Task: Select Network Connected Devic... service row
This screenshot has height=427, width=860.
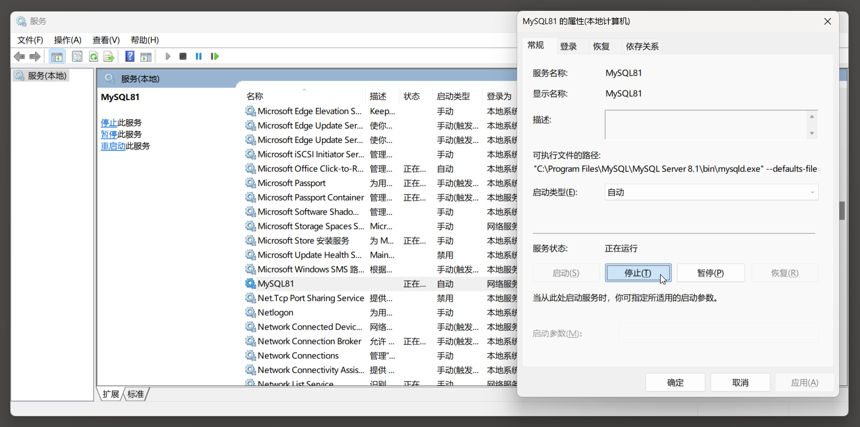Action: pyautogui.click(x=381, y=327)
